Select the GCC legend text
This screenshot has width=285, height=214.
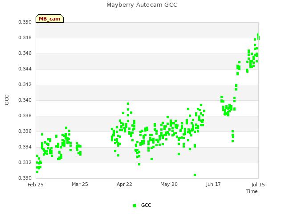click(146, 205)
